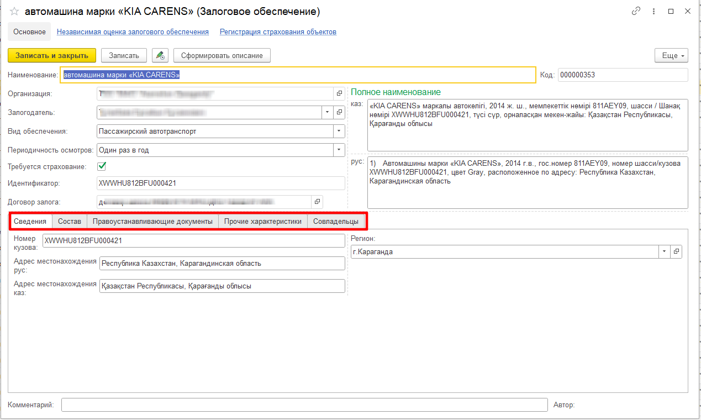Select Основное section tab
Image resolution: width=701 pixels, height=420 pixels.
(29, 32)
